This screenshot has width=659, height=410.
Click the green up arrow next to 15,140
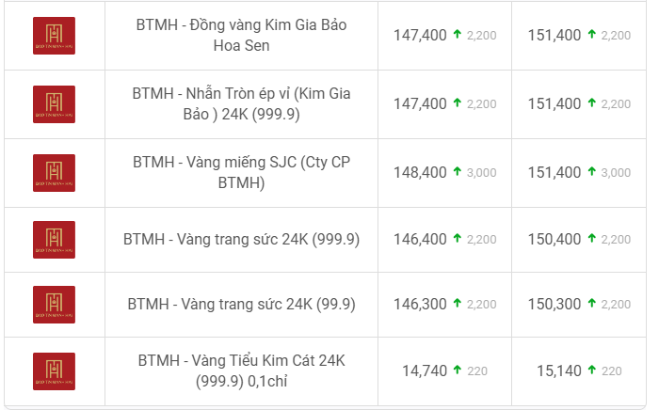(592, 370)
